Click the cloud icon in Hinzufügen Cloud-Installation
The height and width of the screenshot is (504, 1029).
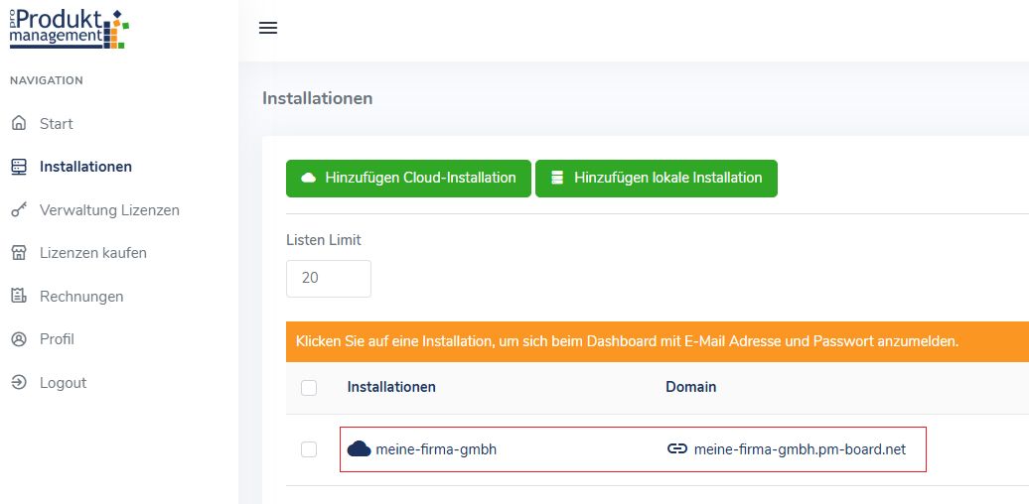[309, 179]
